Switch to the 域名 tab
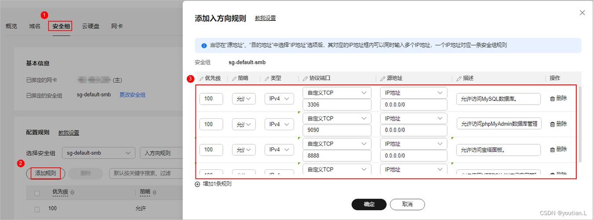593x220 pixels. [35, 26]
